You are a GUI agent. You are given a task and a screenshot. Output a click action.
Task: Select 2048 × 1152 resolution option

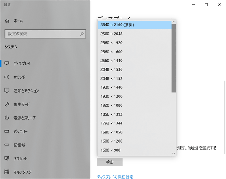[x=134, y=78]
